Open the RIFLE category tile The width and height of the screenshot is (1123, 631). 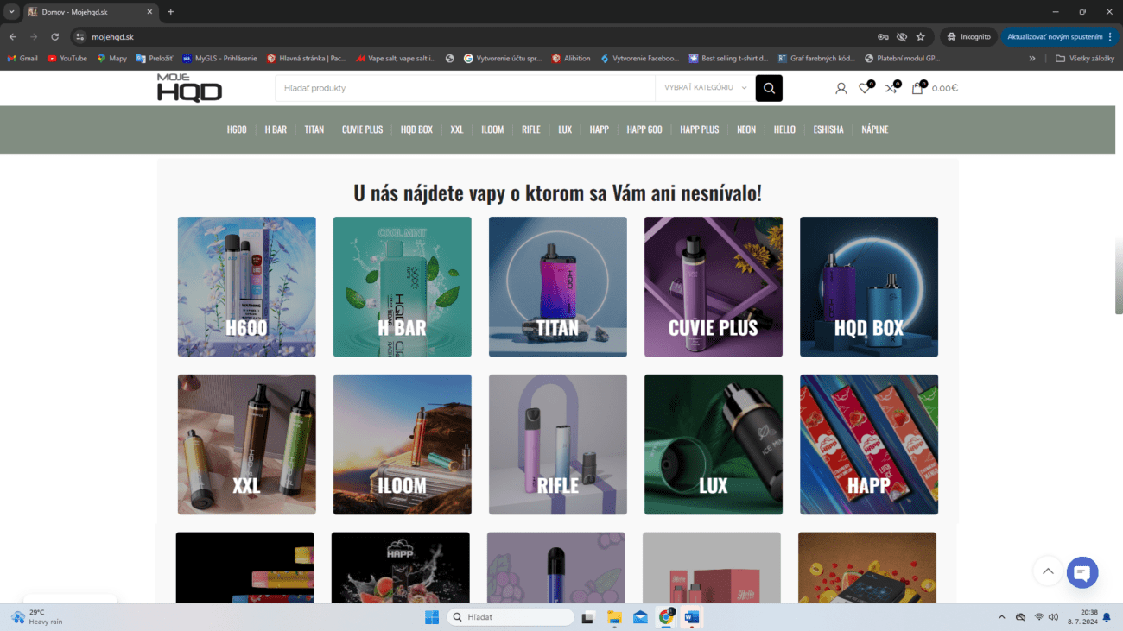(x=558, y=445)
